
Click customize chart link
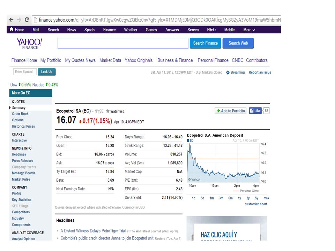click(x=256, y=204)
